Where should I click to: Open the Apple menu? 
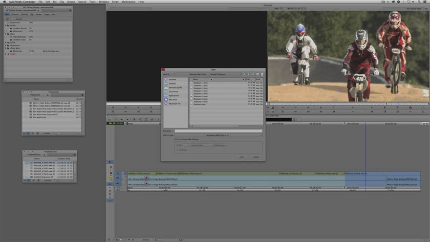click(4, 1)
